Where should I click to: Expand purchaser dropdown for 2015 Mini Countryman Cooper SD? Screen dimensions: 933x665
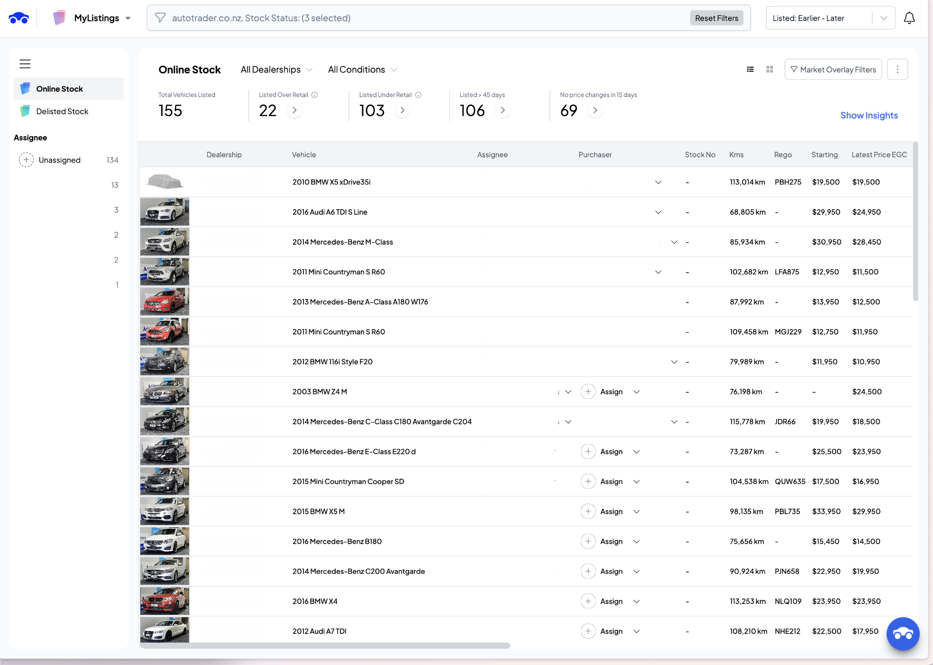[637, 482]
